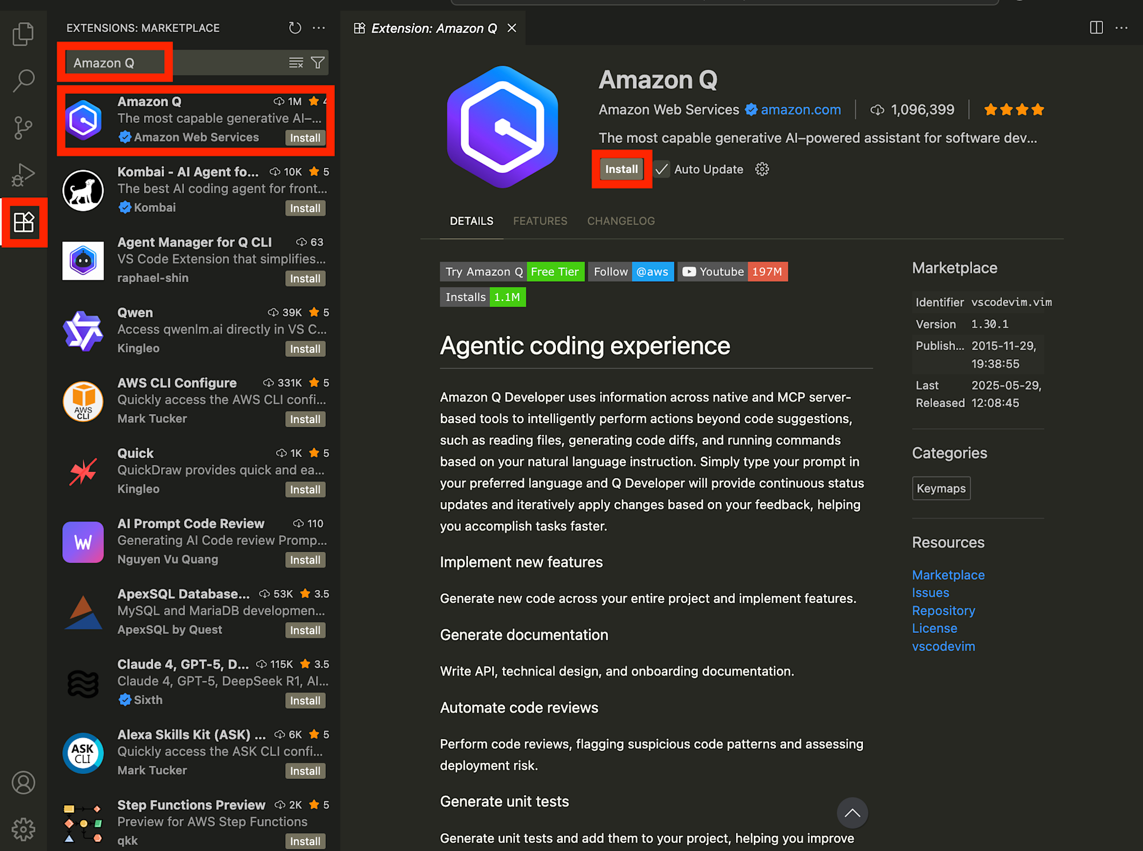
Task: Open the extension filter funnel menu
Action: pos(318,63)
